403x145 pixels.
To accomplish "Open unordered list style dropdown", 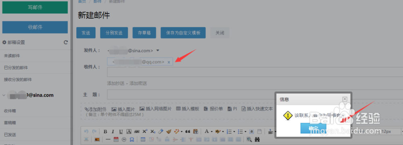I will [245, 131].
